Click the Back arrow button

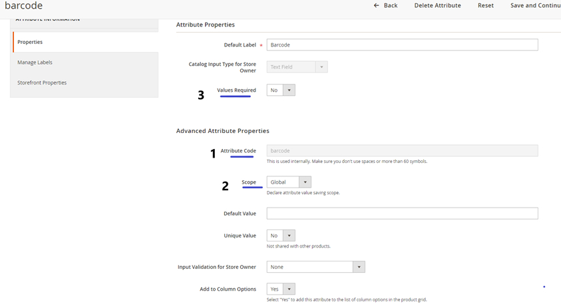[385, 5]
